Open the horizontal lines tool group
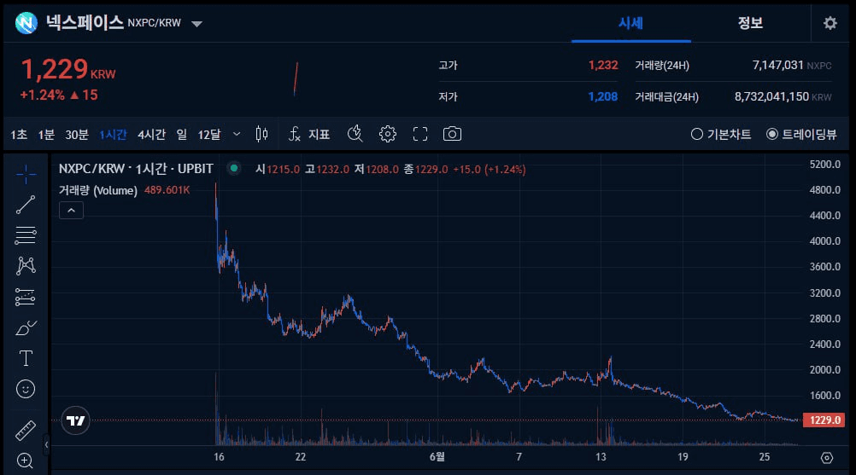Viewport: 856px width, 475px height. click(x=26, y=235)
